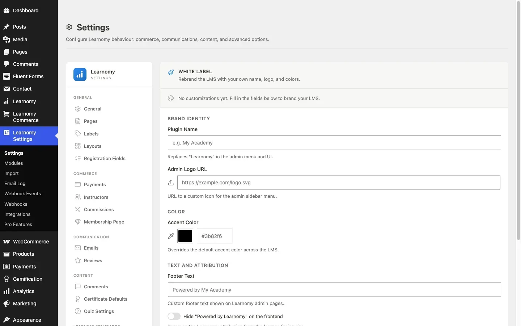521x326 pixels.
Task: Click the Comments bubble icon in WordPress menu
Action: click(7, 64)
